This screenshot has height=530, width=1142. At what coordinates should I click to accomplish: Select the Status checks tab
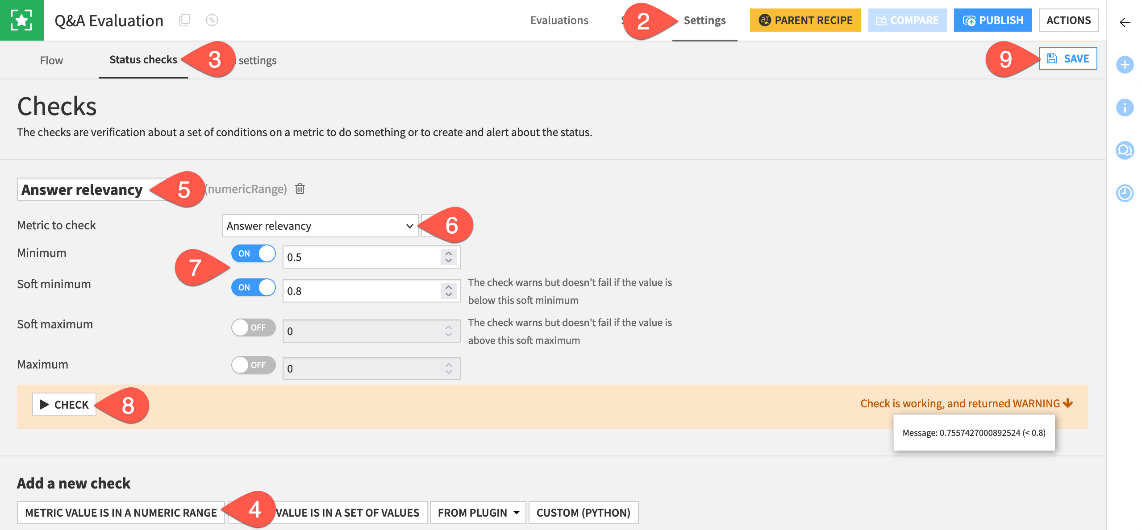coord(143,60)
